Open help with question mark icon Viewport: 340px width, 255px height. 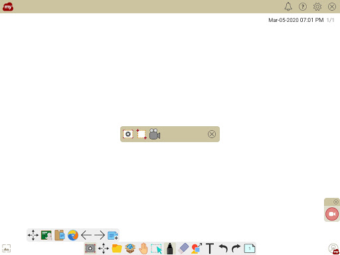coord(303,7)
